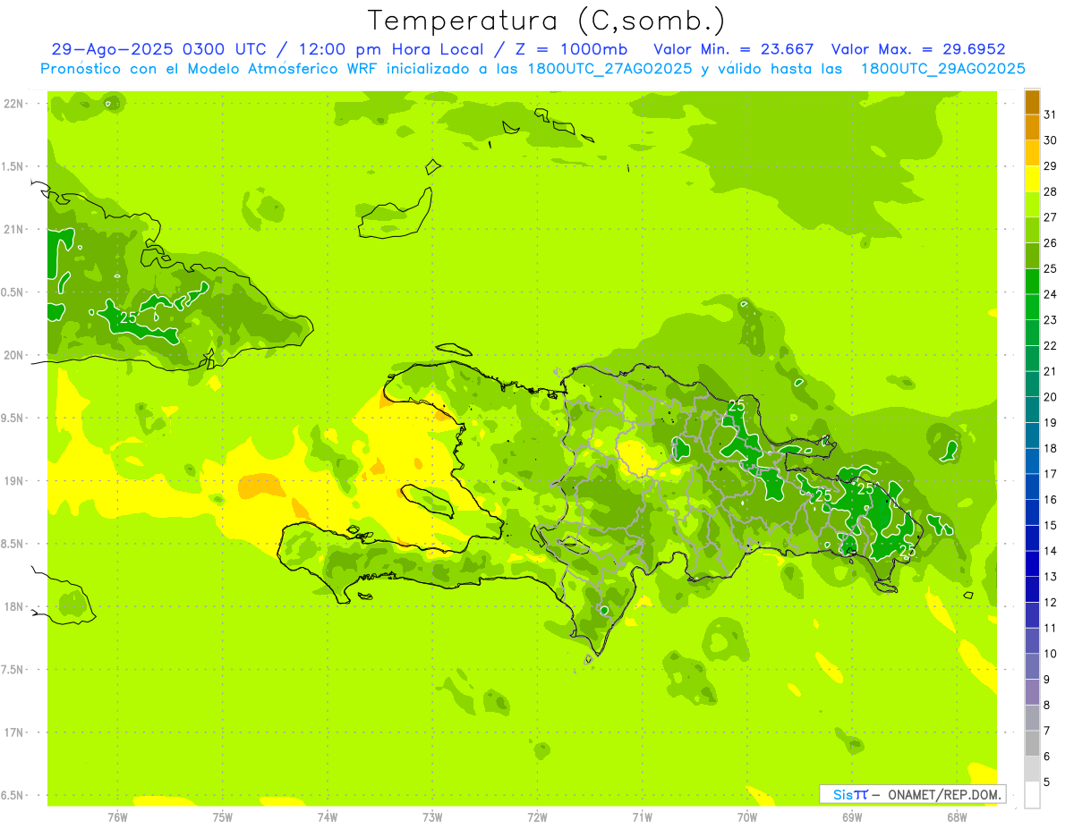The image size is (1074, 829).
Task: Click the yellow-green legend swatch between 27 and 28
Action: coord(1032,205)
